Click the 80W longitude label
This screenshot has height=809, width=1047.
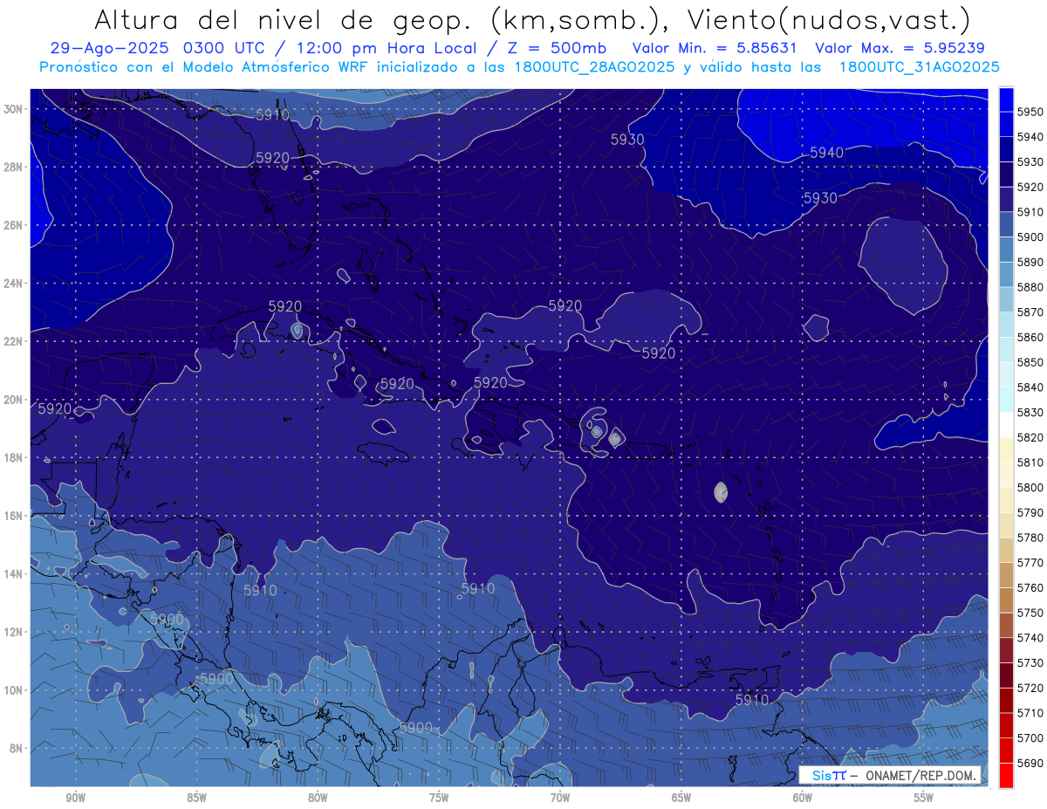point(318,798)
